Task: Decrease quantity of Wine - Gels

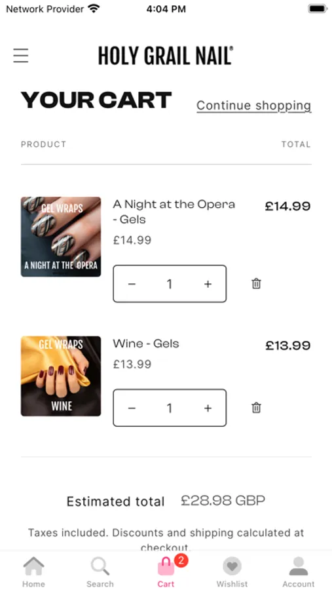Action: (132, 408)
